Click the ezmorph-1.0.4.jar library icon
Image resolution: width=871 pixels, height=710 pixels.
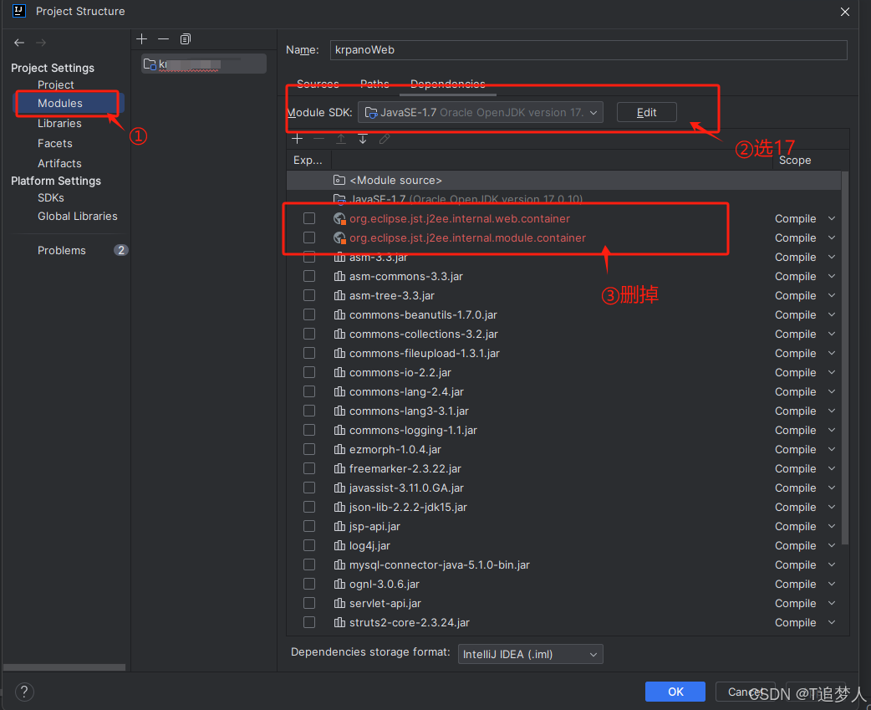pos(339,449)
